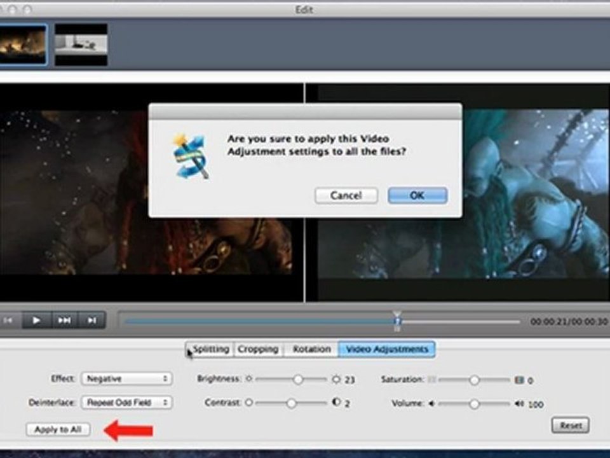Click the 00:00:21/00:00:30 time display

tap(569, 322)
